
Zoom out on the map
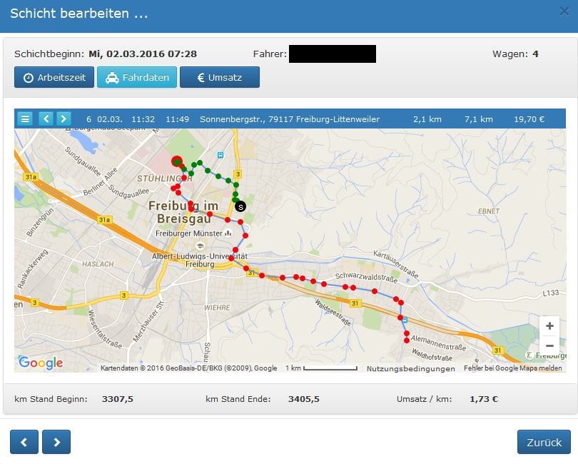(x=549, y=346)
